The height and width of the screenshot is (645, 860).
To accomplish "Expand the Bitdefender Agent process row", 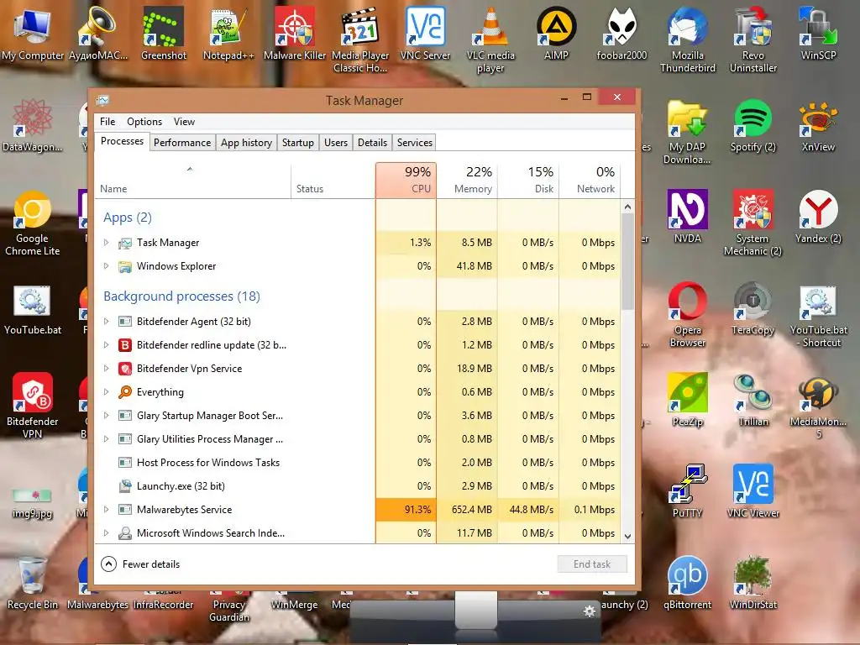I will (x=107, y=322).
